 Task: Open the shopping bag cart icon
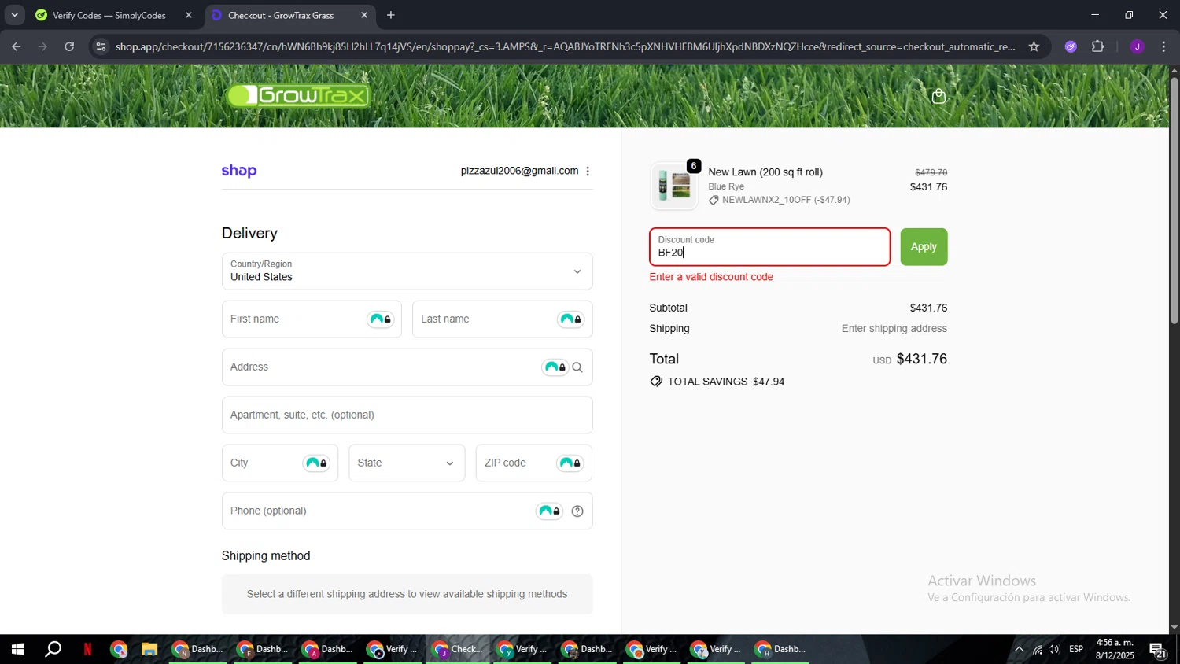[938, 96]
